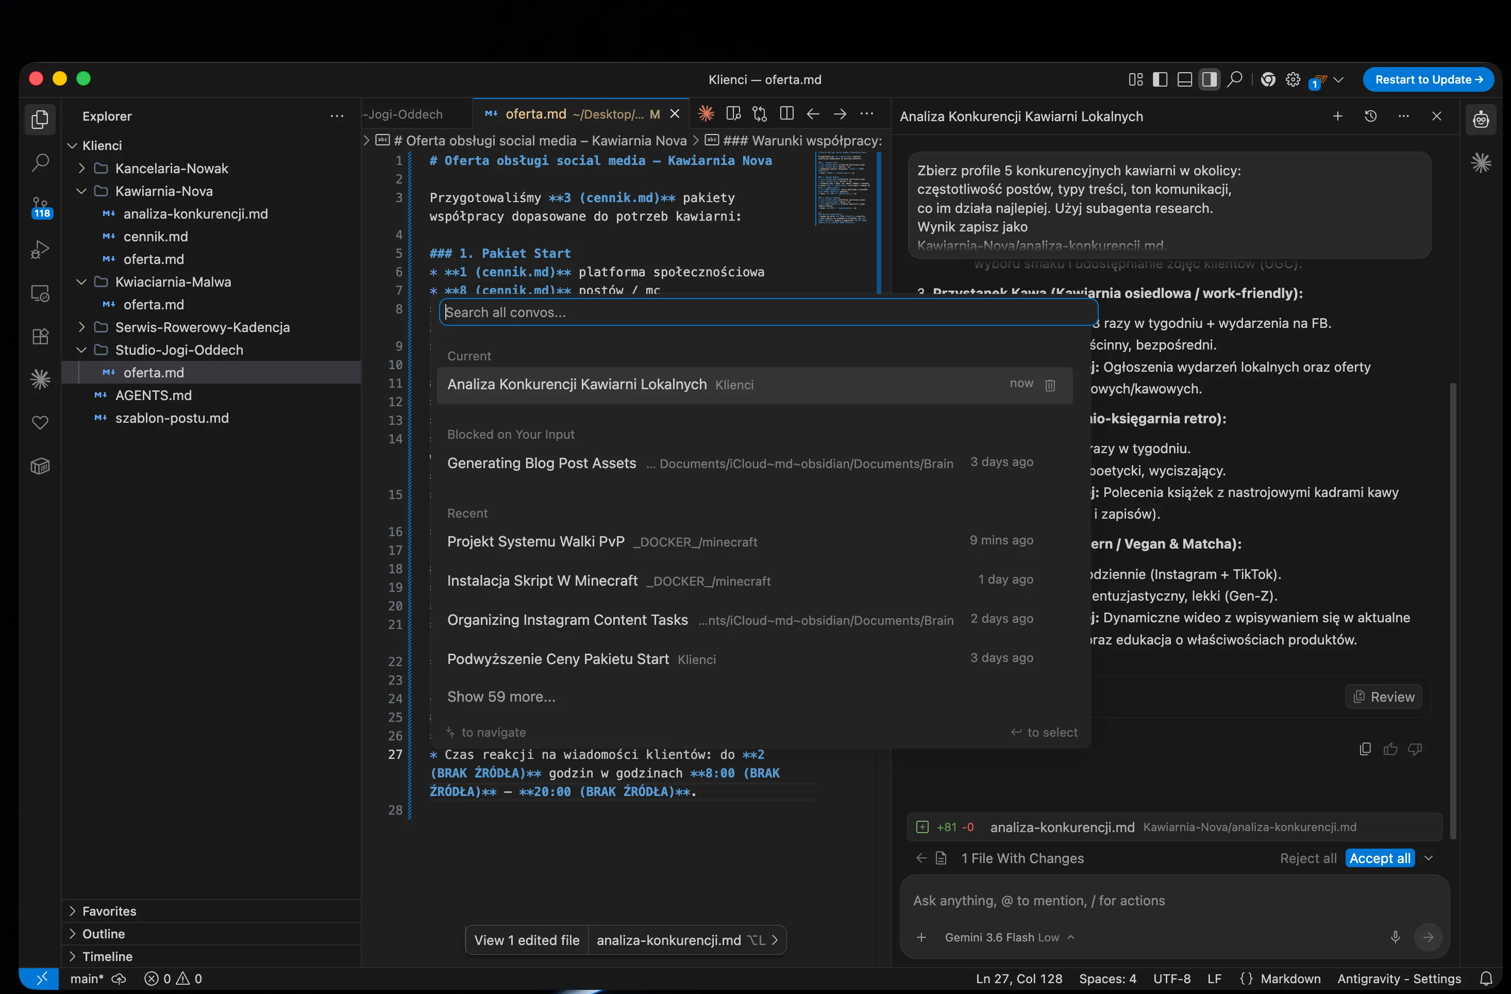Reject all file changes
The image size is (1511, 994).
coord(1308,859)
